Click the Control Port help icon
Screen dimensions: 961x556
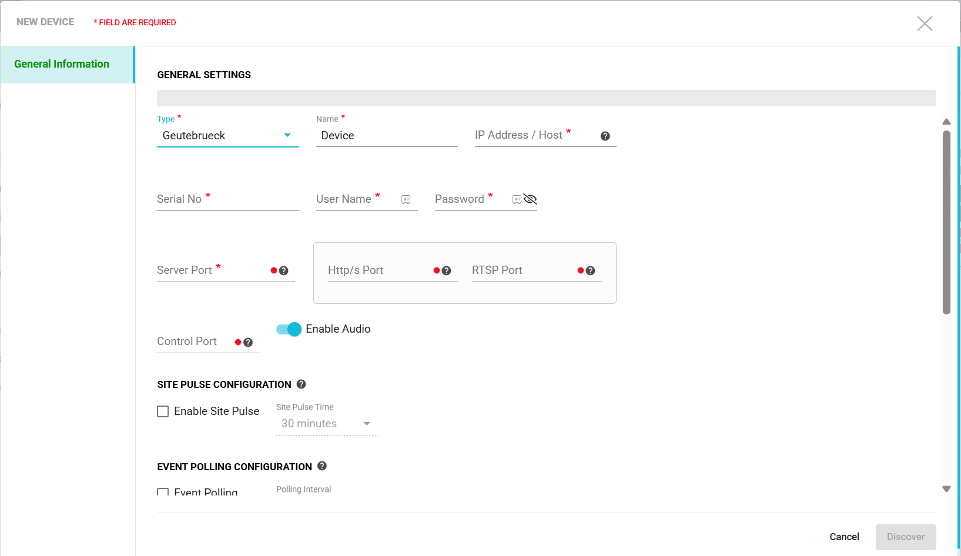pyautogui.click(x=248, y=343)
